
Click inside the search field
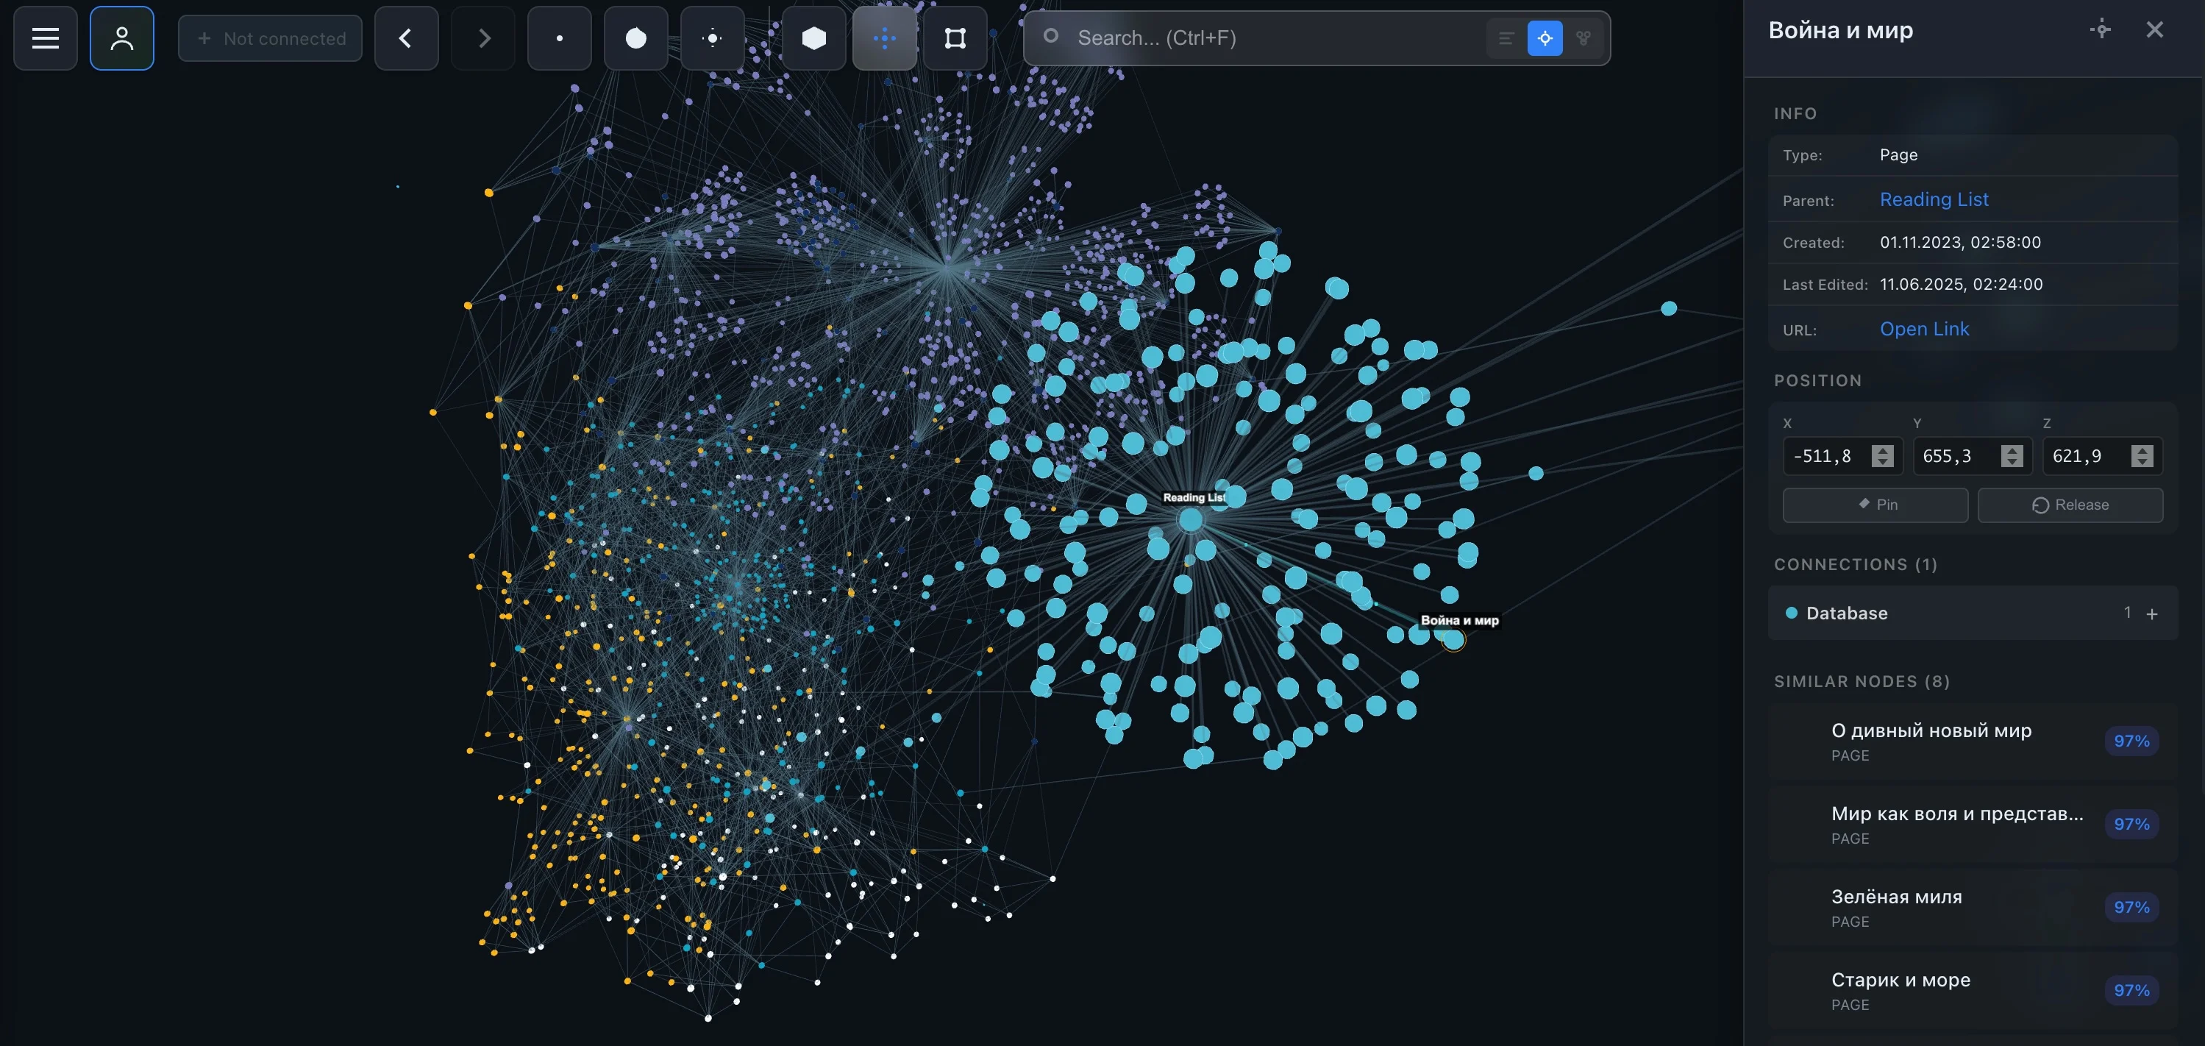click(1242, 38)
